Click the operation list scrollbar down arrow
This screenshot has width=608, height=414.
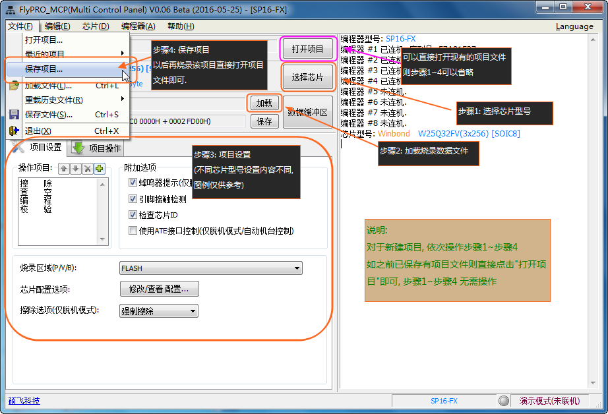coord(104,240)
